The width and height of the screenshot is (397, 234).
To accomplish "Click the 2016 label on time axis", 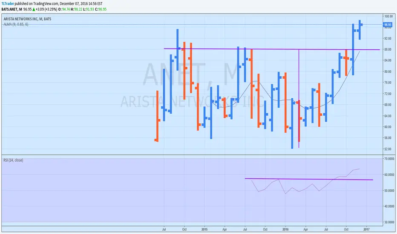I will 285,229.
